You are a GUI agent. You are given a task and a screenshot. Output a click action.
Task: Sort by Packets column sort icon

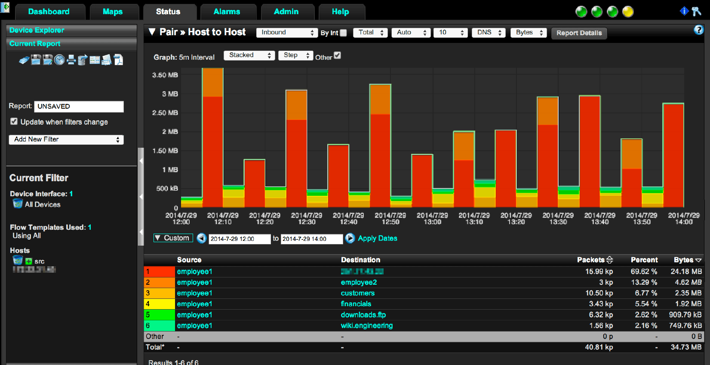[609, 260]
